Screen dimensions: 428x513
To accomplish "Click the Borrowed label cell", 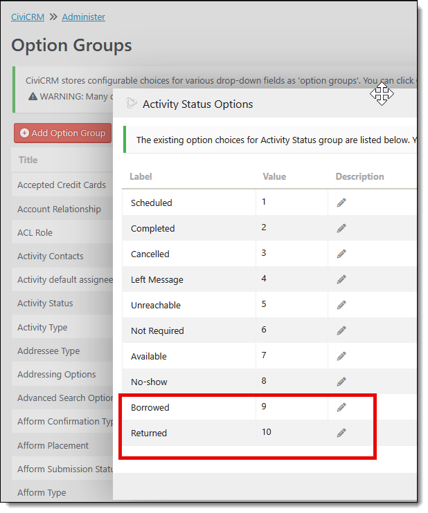I will [x=150, y=407].
